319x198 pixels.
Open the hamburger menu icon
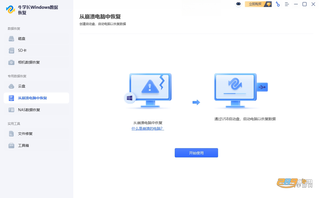pyautogui.click(x=287, y=4)
